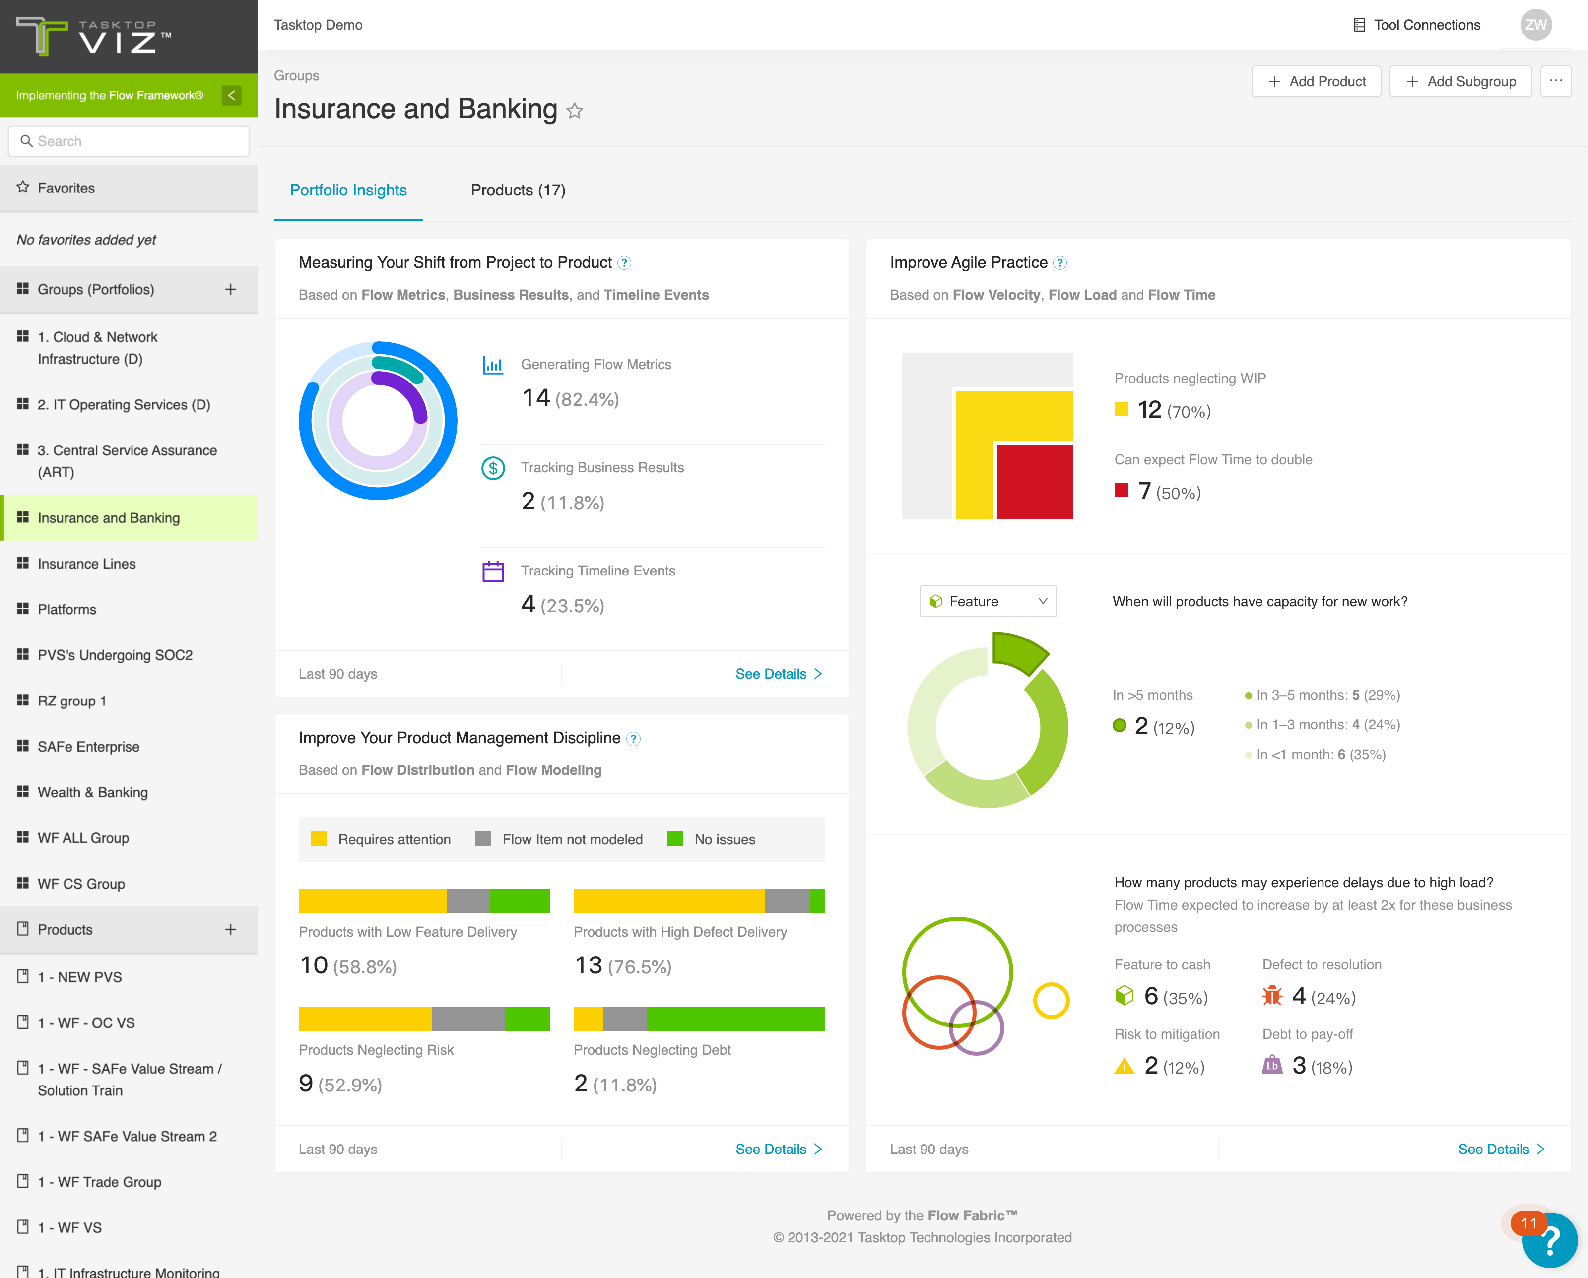This screenshot has height=1278, width=1588.
Task: Select the Portfolio Insights tab
Action: click(348, 191)
